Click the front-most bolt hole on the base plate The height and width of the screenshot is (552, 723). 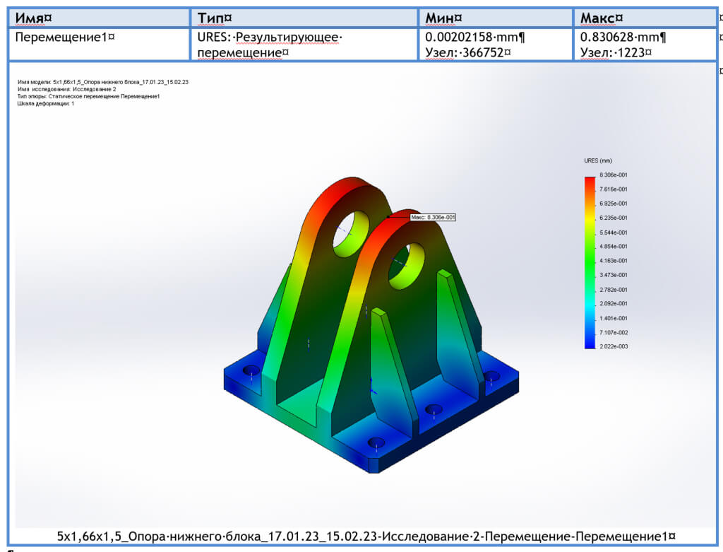(376, 443)
